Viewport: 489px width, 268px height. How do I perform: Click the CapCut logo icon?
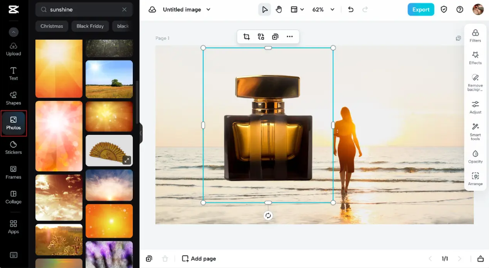(13, 9)
